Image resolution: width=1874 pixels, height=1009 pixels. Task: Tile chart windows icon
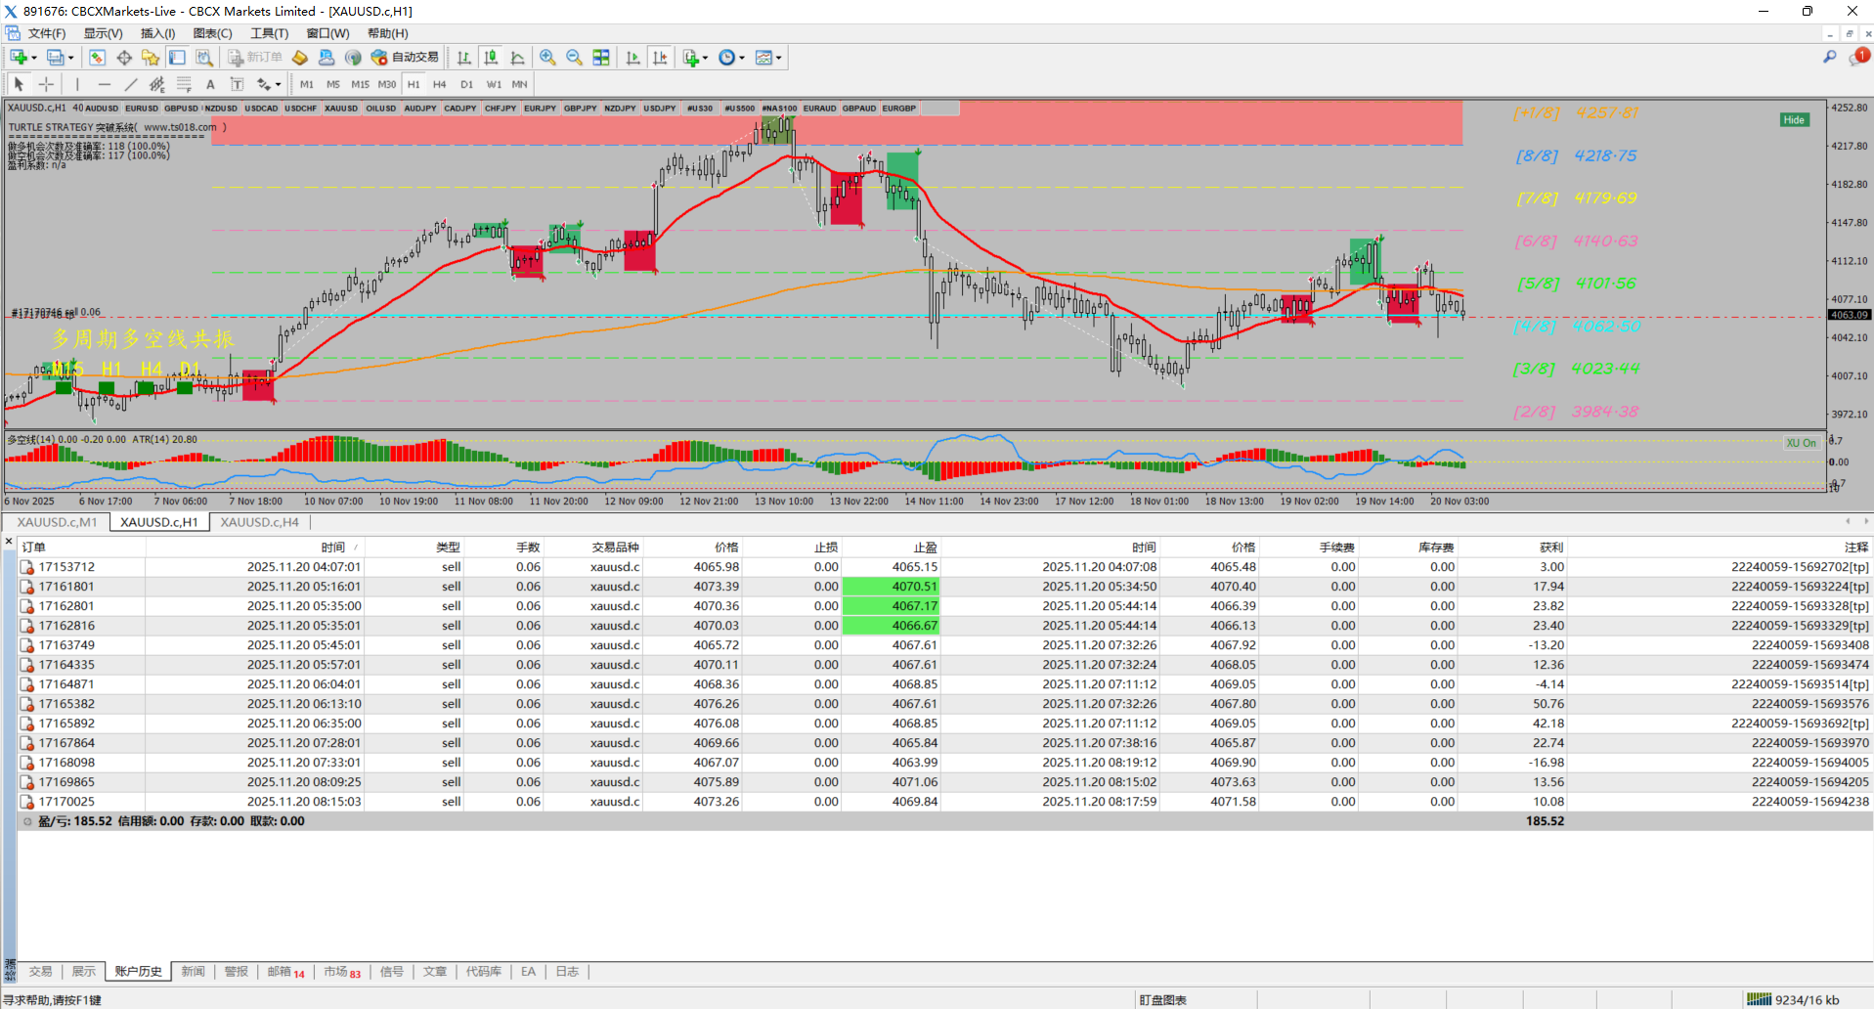pyautogui.click(x=601, y=58)
